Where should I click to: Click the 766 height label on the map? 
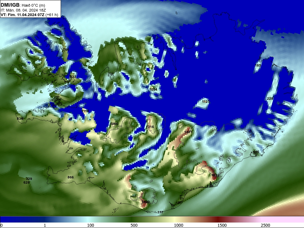(x=66, y=50)
